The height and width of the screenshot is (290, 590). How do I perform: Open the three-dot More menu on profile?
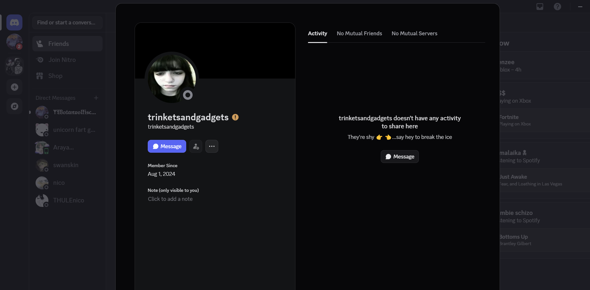(212, 146)
